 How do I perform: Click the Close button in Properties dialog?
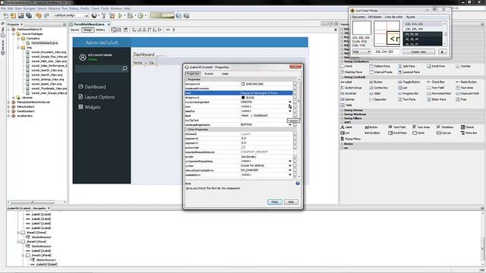coord(275,202)
